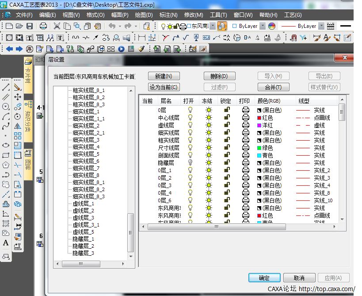Click the green color swatch for 尺寸线层
362x296 pixels.
pos(259,148)
